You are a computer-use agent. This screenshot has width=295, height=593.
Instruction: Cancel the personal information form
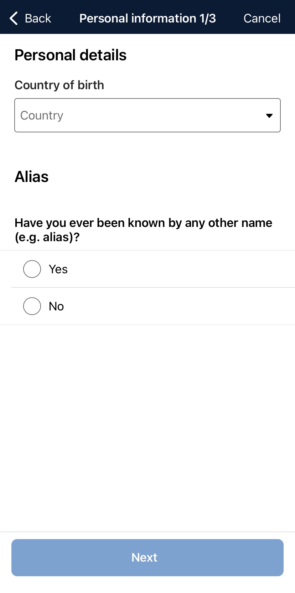click(x=262, y=18)
